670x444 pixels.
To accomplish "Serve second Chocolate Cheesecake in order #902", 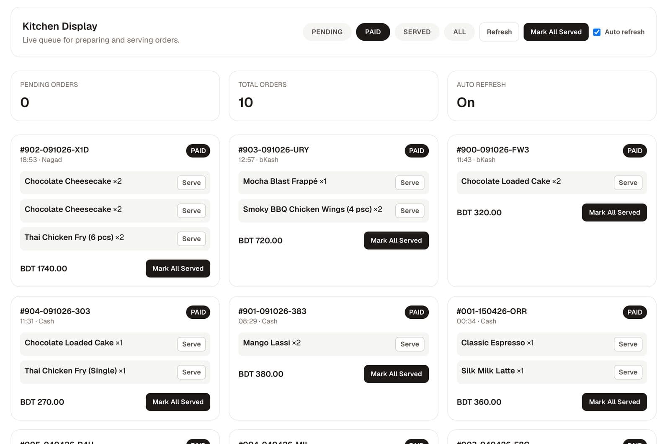I will point(191,211).
